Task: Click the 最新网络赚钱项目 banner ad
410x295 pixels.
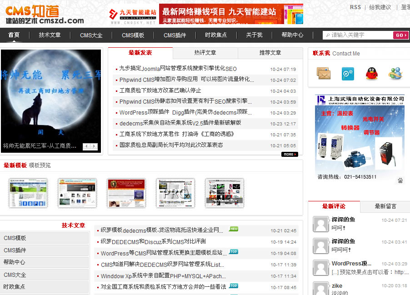Action: pyautogui.click(x=231, y=14)
